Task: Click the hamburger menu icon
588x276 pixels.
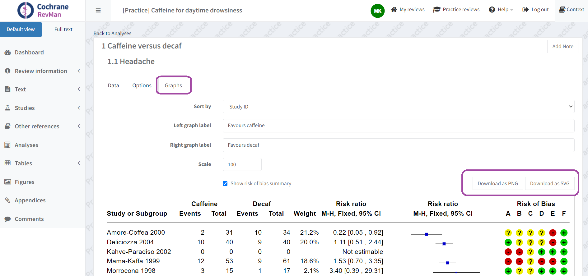Action: click(x=98, y=11)
